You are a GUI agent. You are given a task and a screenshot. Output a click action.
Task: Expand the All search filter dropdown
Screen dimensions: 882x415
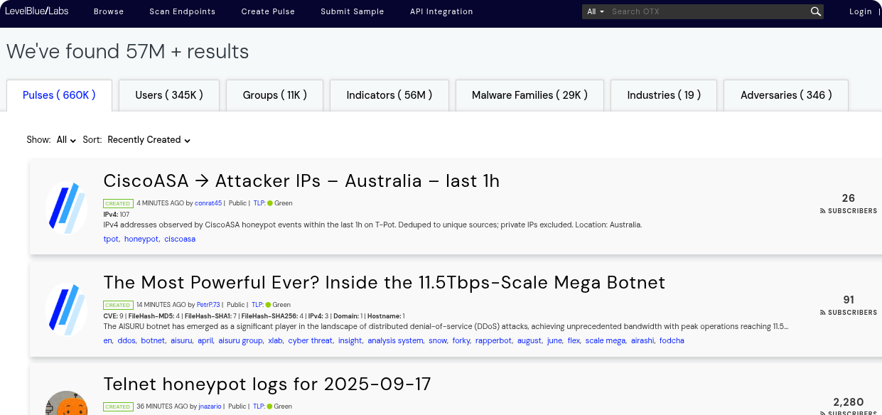point(596,11)
